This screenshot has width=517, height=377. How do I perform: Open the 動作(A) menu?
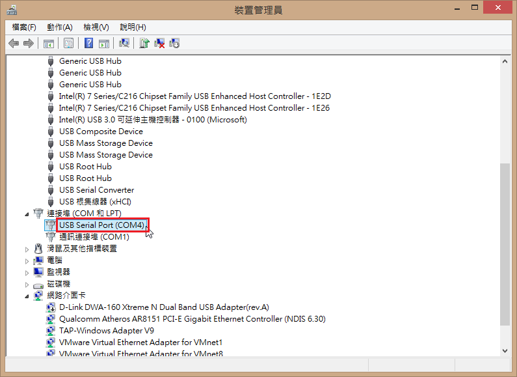point(60,27)
